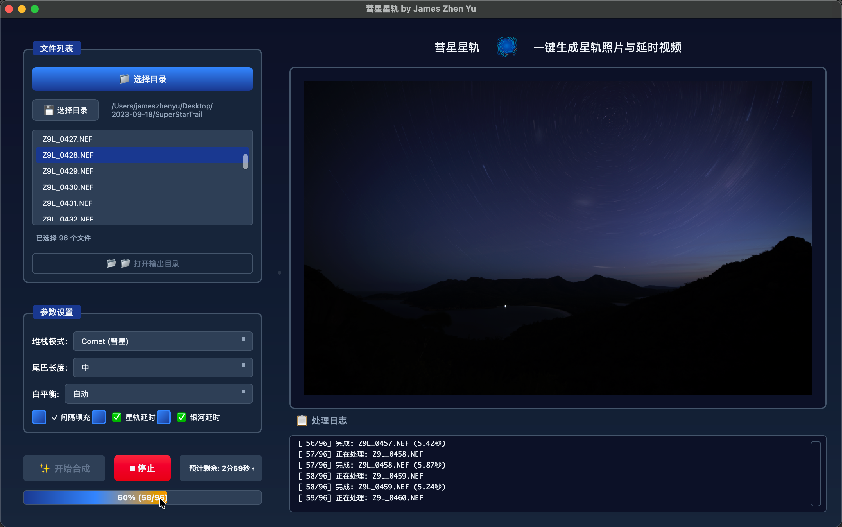Click the 60% progress bar
Screen dimensions: 842x527
(142, 497)
